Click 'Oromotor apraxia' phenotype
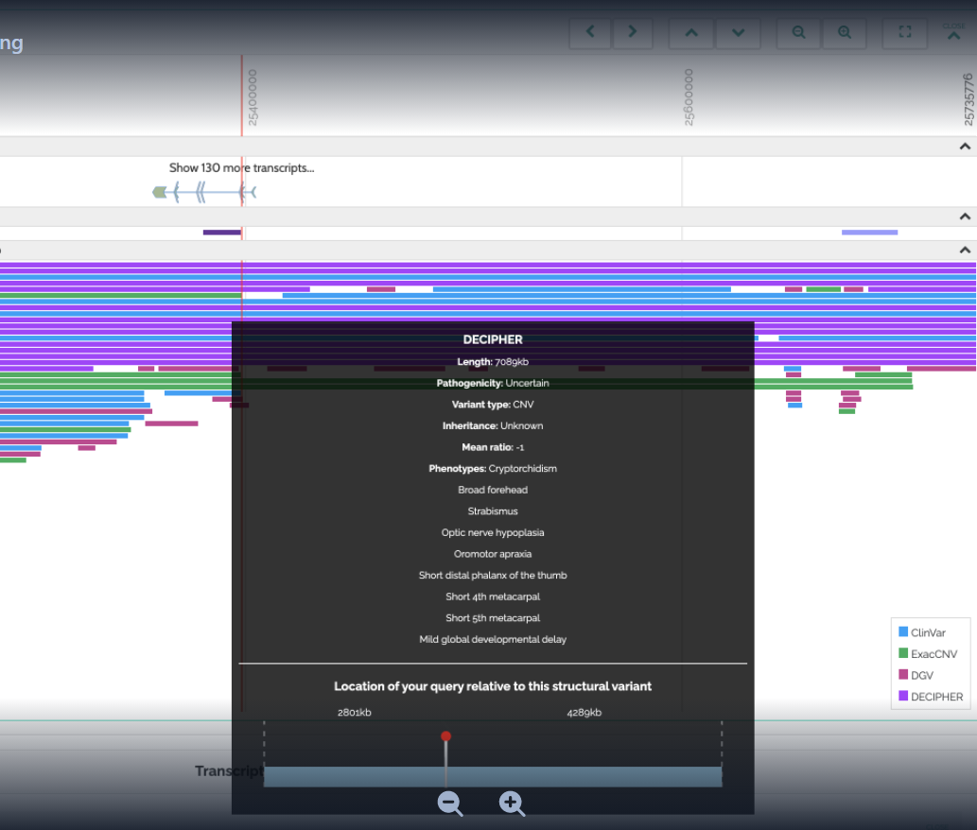Viewport: 977px width, 830px height. (x=493, y=554)
